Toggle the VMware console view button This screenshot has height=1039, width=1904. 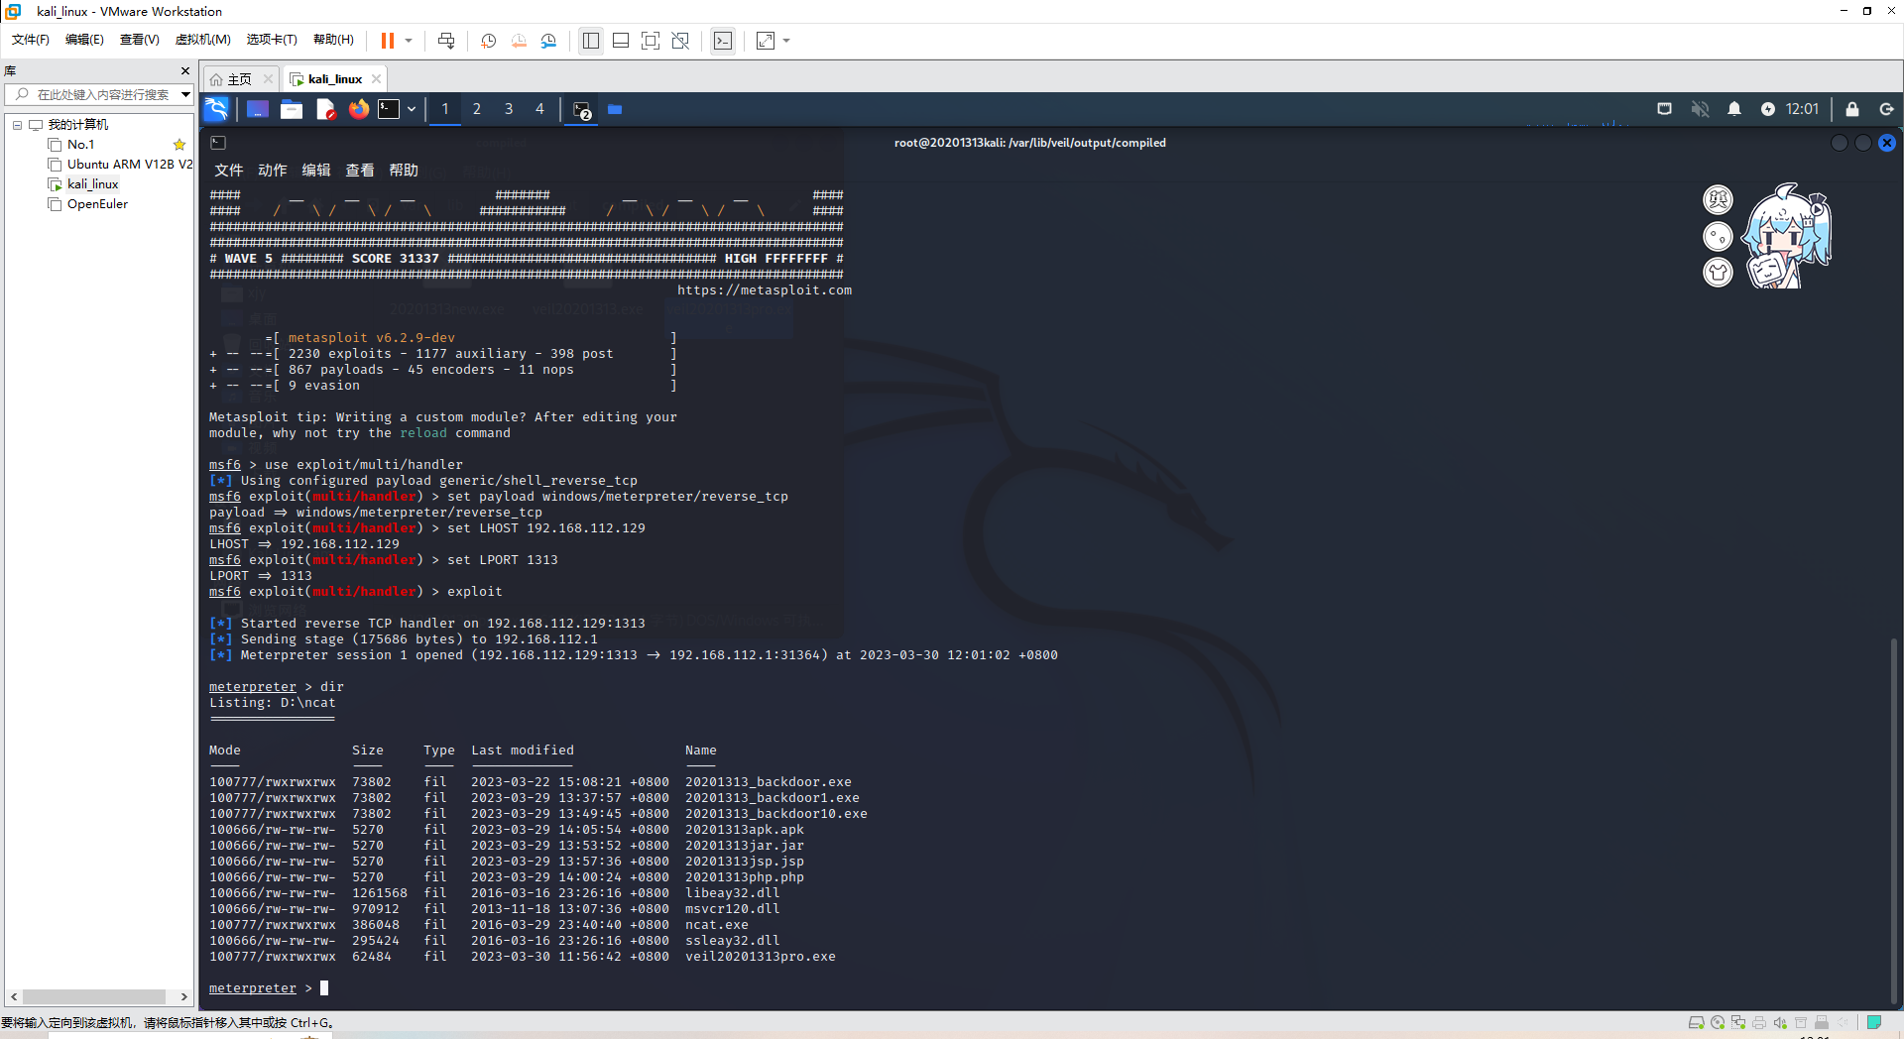click(x=723, y=41)
